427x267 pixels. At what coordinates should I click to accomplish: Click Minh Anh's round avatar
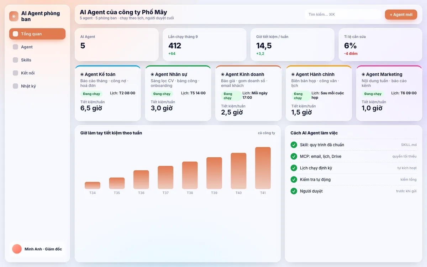[17, 249]
